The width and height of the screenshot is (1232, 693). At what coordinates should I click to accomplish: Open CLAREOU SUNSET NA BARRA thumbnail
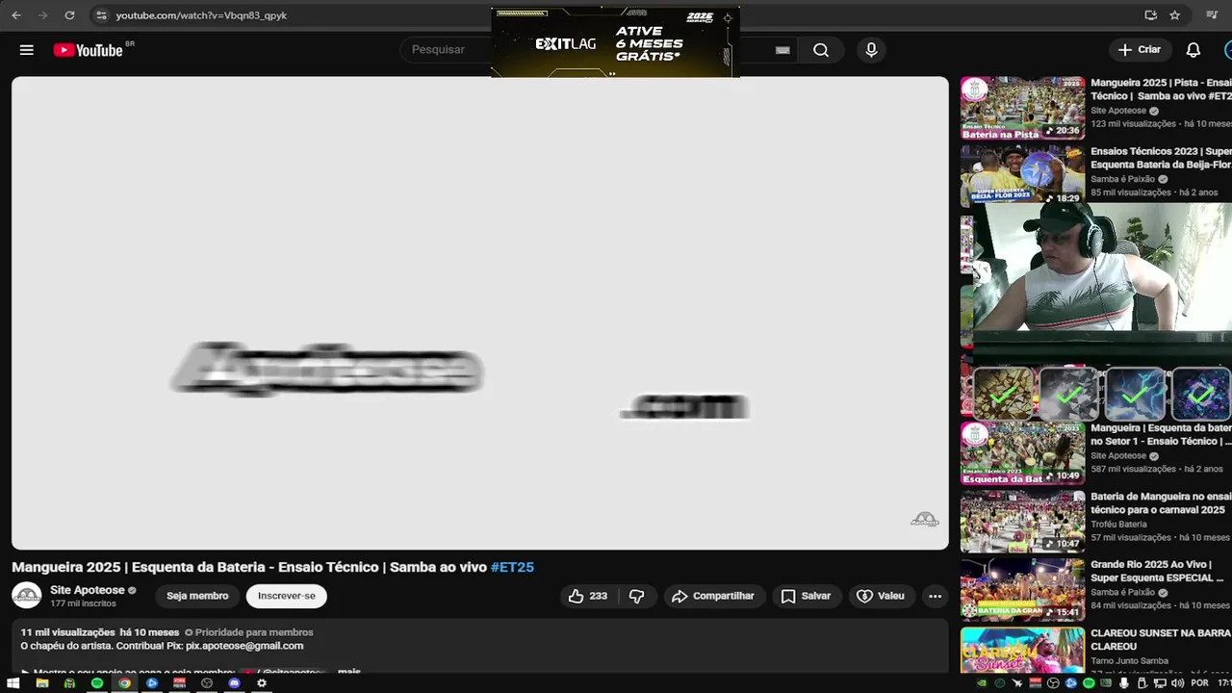pos(1022,650)
